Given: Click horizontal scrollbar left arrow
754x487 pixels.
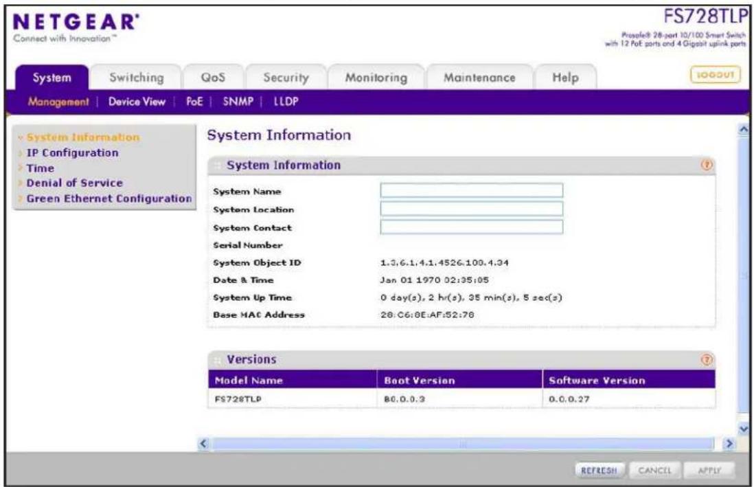Looking at the screenshot, I should click(x=203, y=443).
